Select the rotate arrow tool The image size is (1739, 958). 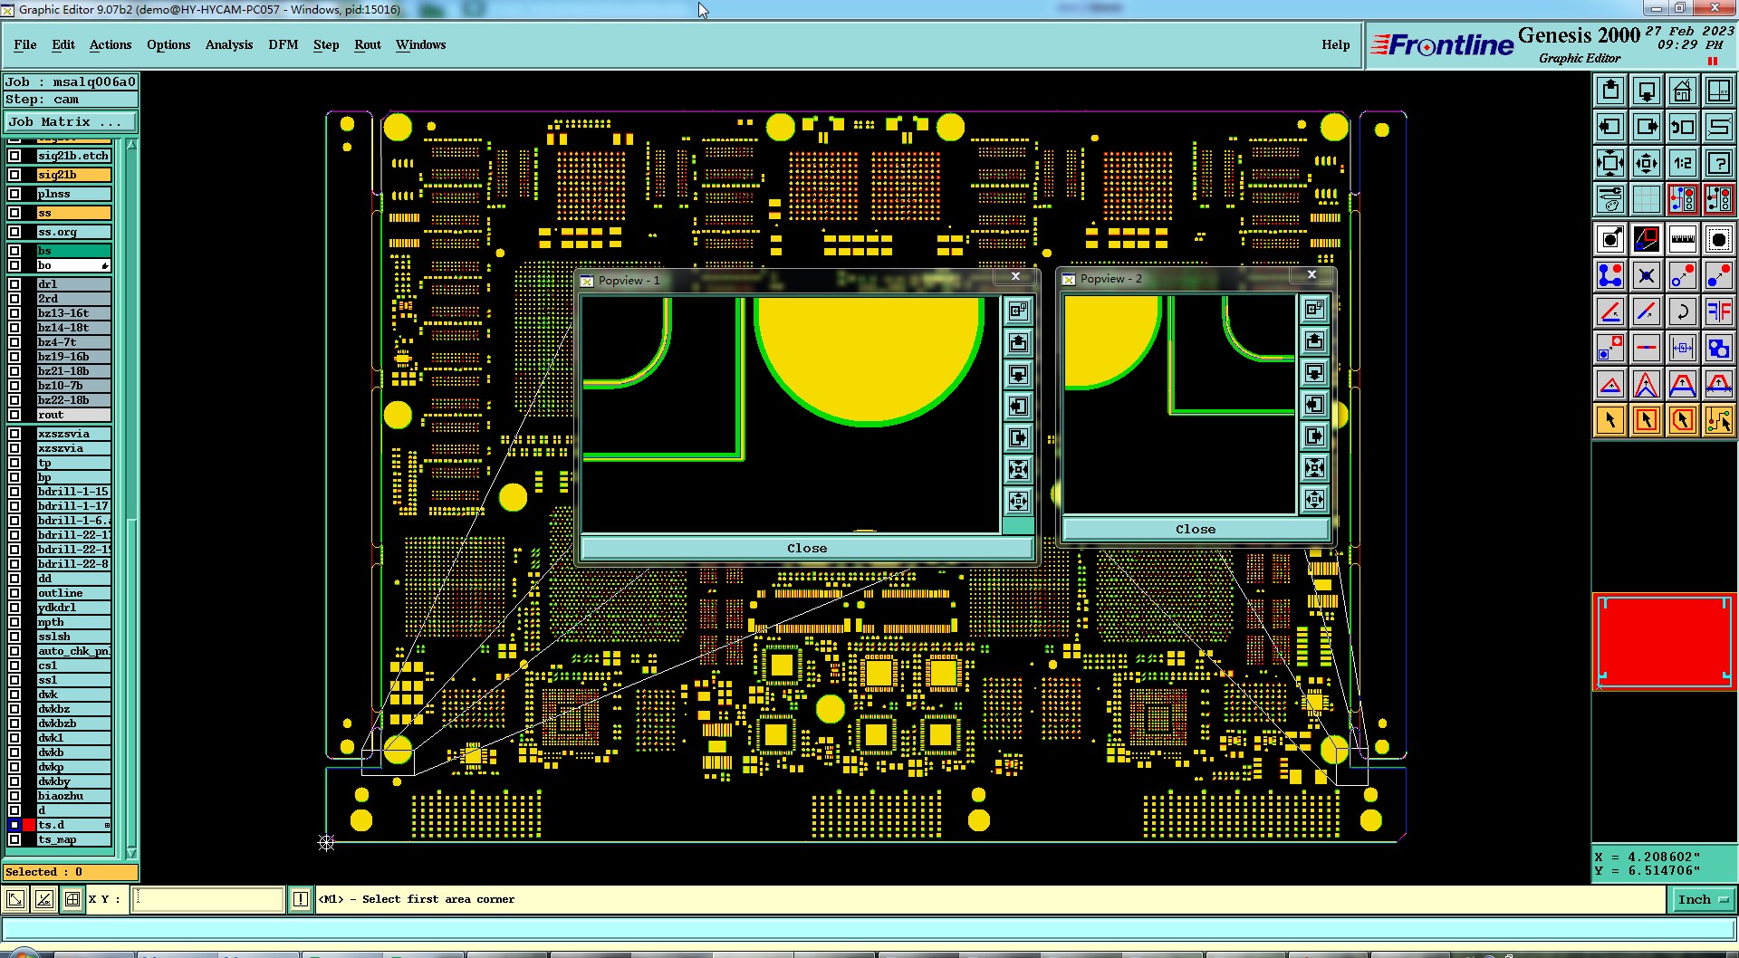1683,311
